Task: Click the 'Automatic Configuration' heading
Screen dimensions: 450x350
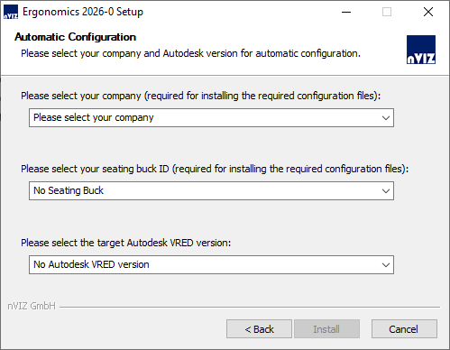Action: (x=75, y=37)
